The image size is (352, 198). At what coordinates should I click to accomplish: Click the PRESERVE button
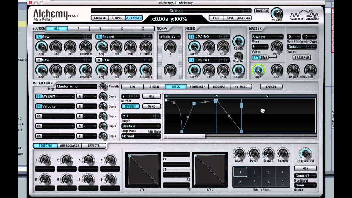[x=302, y=57]
